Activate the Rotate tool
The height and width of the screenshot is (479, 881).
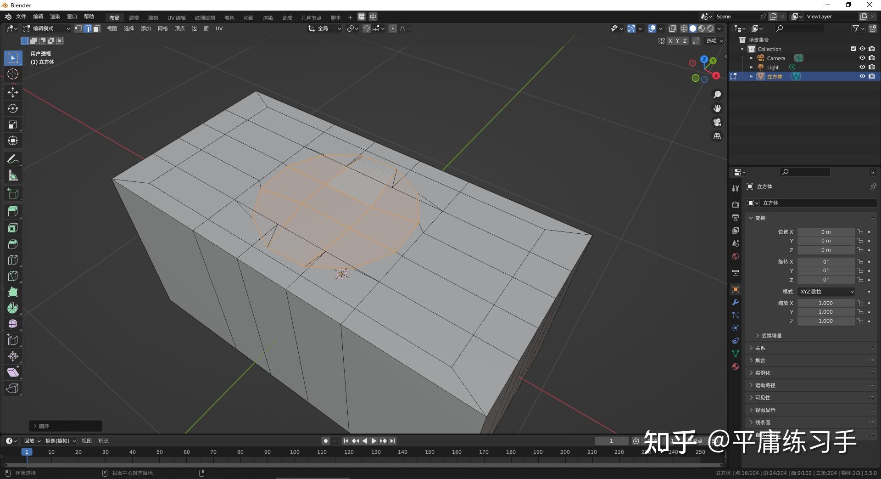13,108
